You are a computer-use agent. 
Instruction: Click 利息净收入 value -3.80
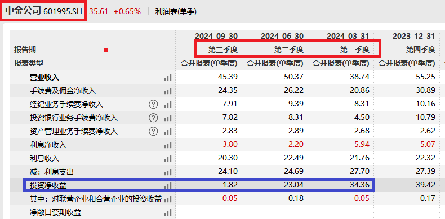tap(228, 145)
